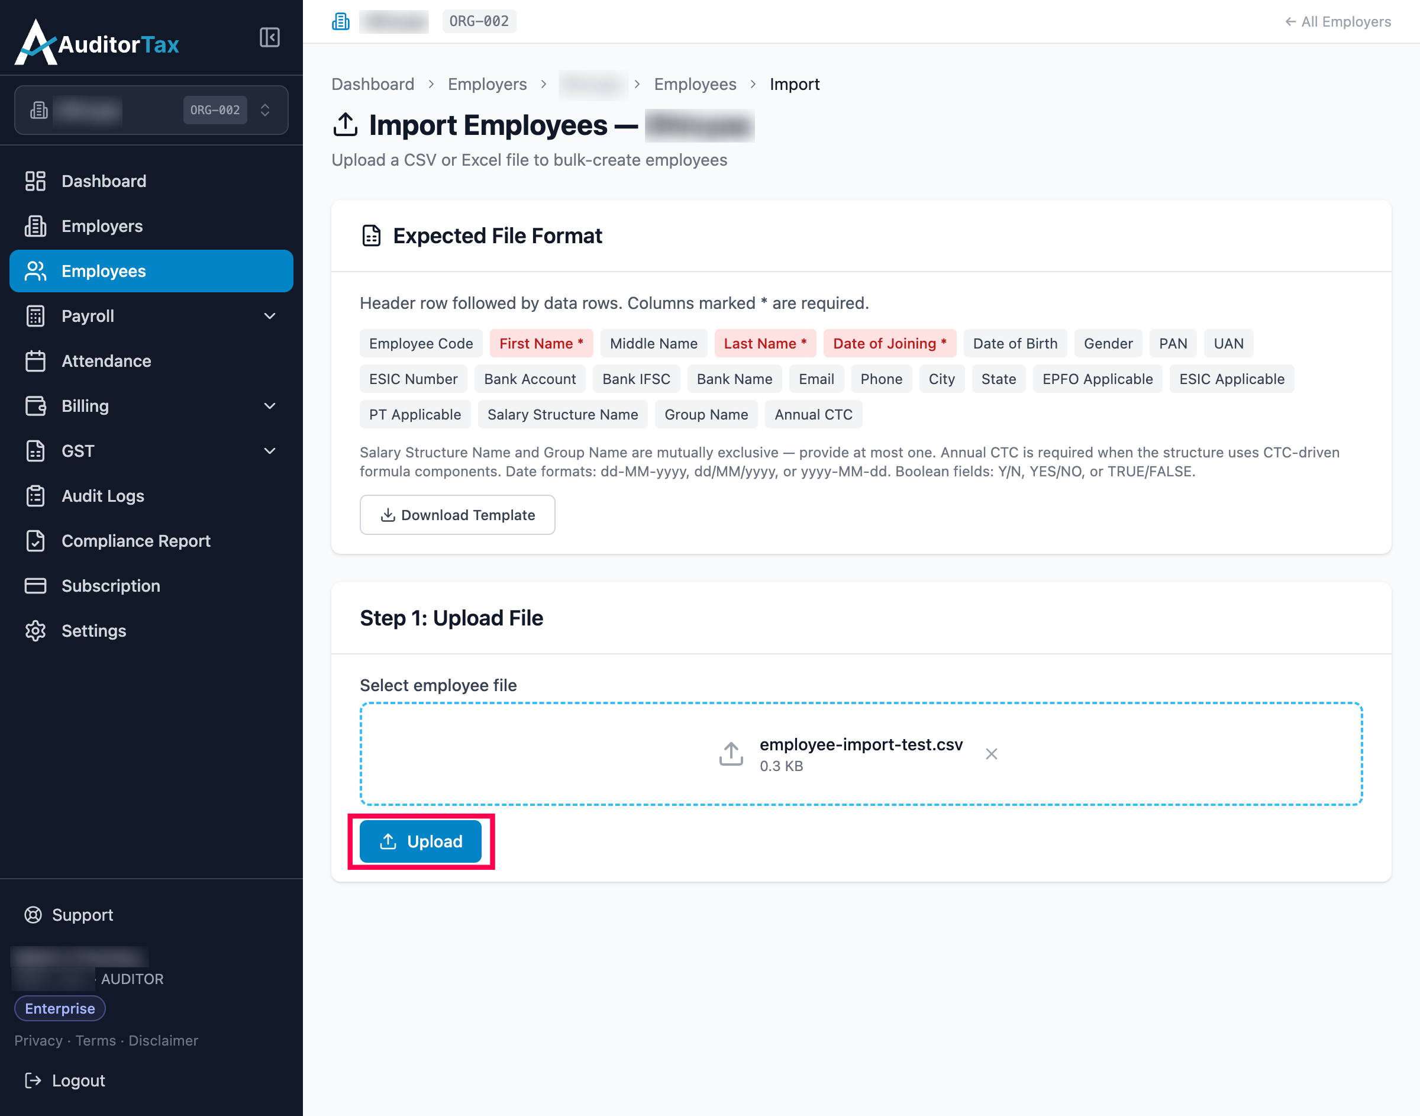Image resolution: width=1420 pixels, height=1116 pixels.
Task: Select Employees sidebar item
Action: pos(151,271)
